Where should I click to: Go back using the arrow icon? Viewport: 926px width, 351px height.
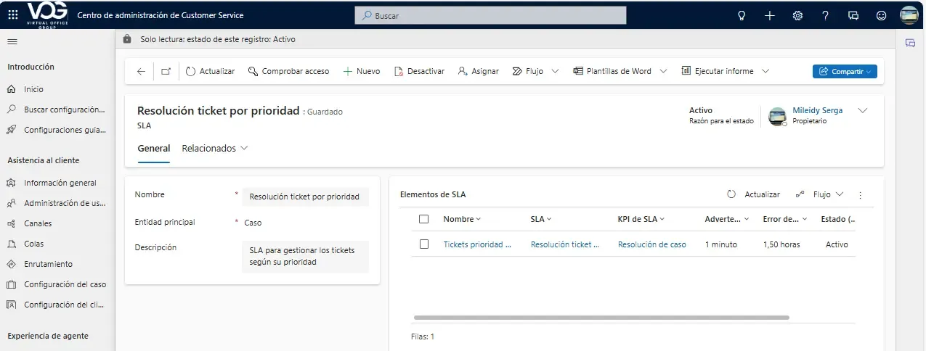[141, 71]
